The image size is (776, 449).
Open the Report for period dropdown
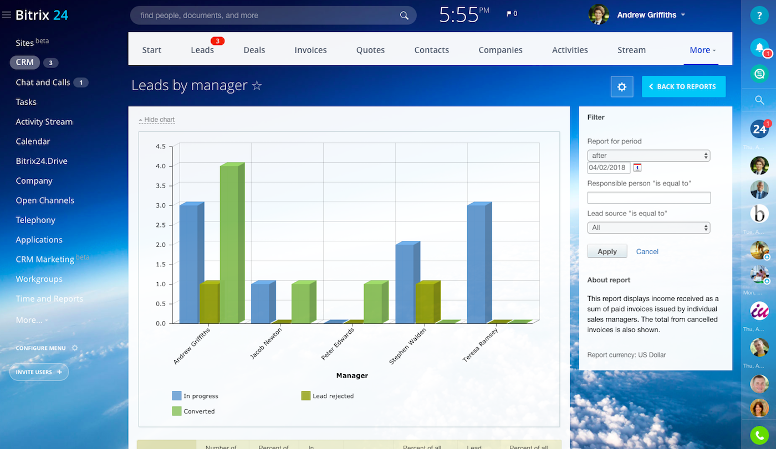[649, 156]
